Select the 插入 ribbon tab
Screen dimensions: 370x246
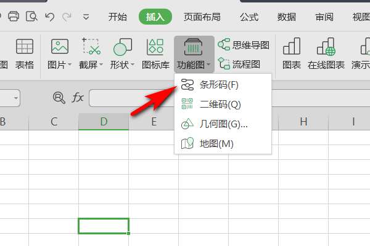[155, 17]
